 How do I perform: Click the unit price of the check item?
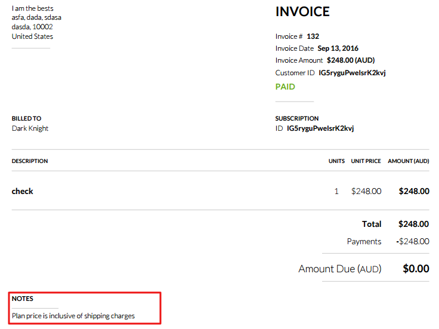click(366, 191)
